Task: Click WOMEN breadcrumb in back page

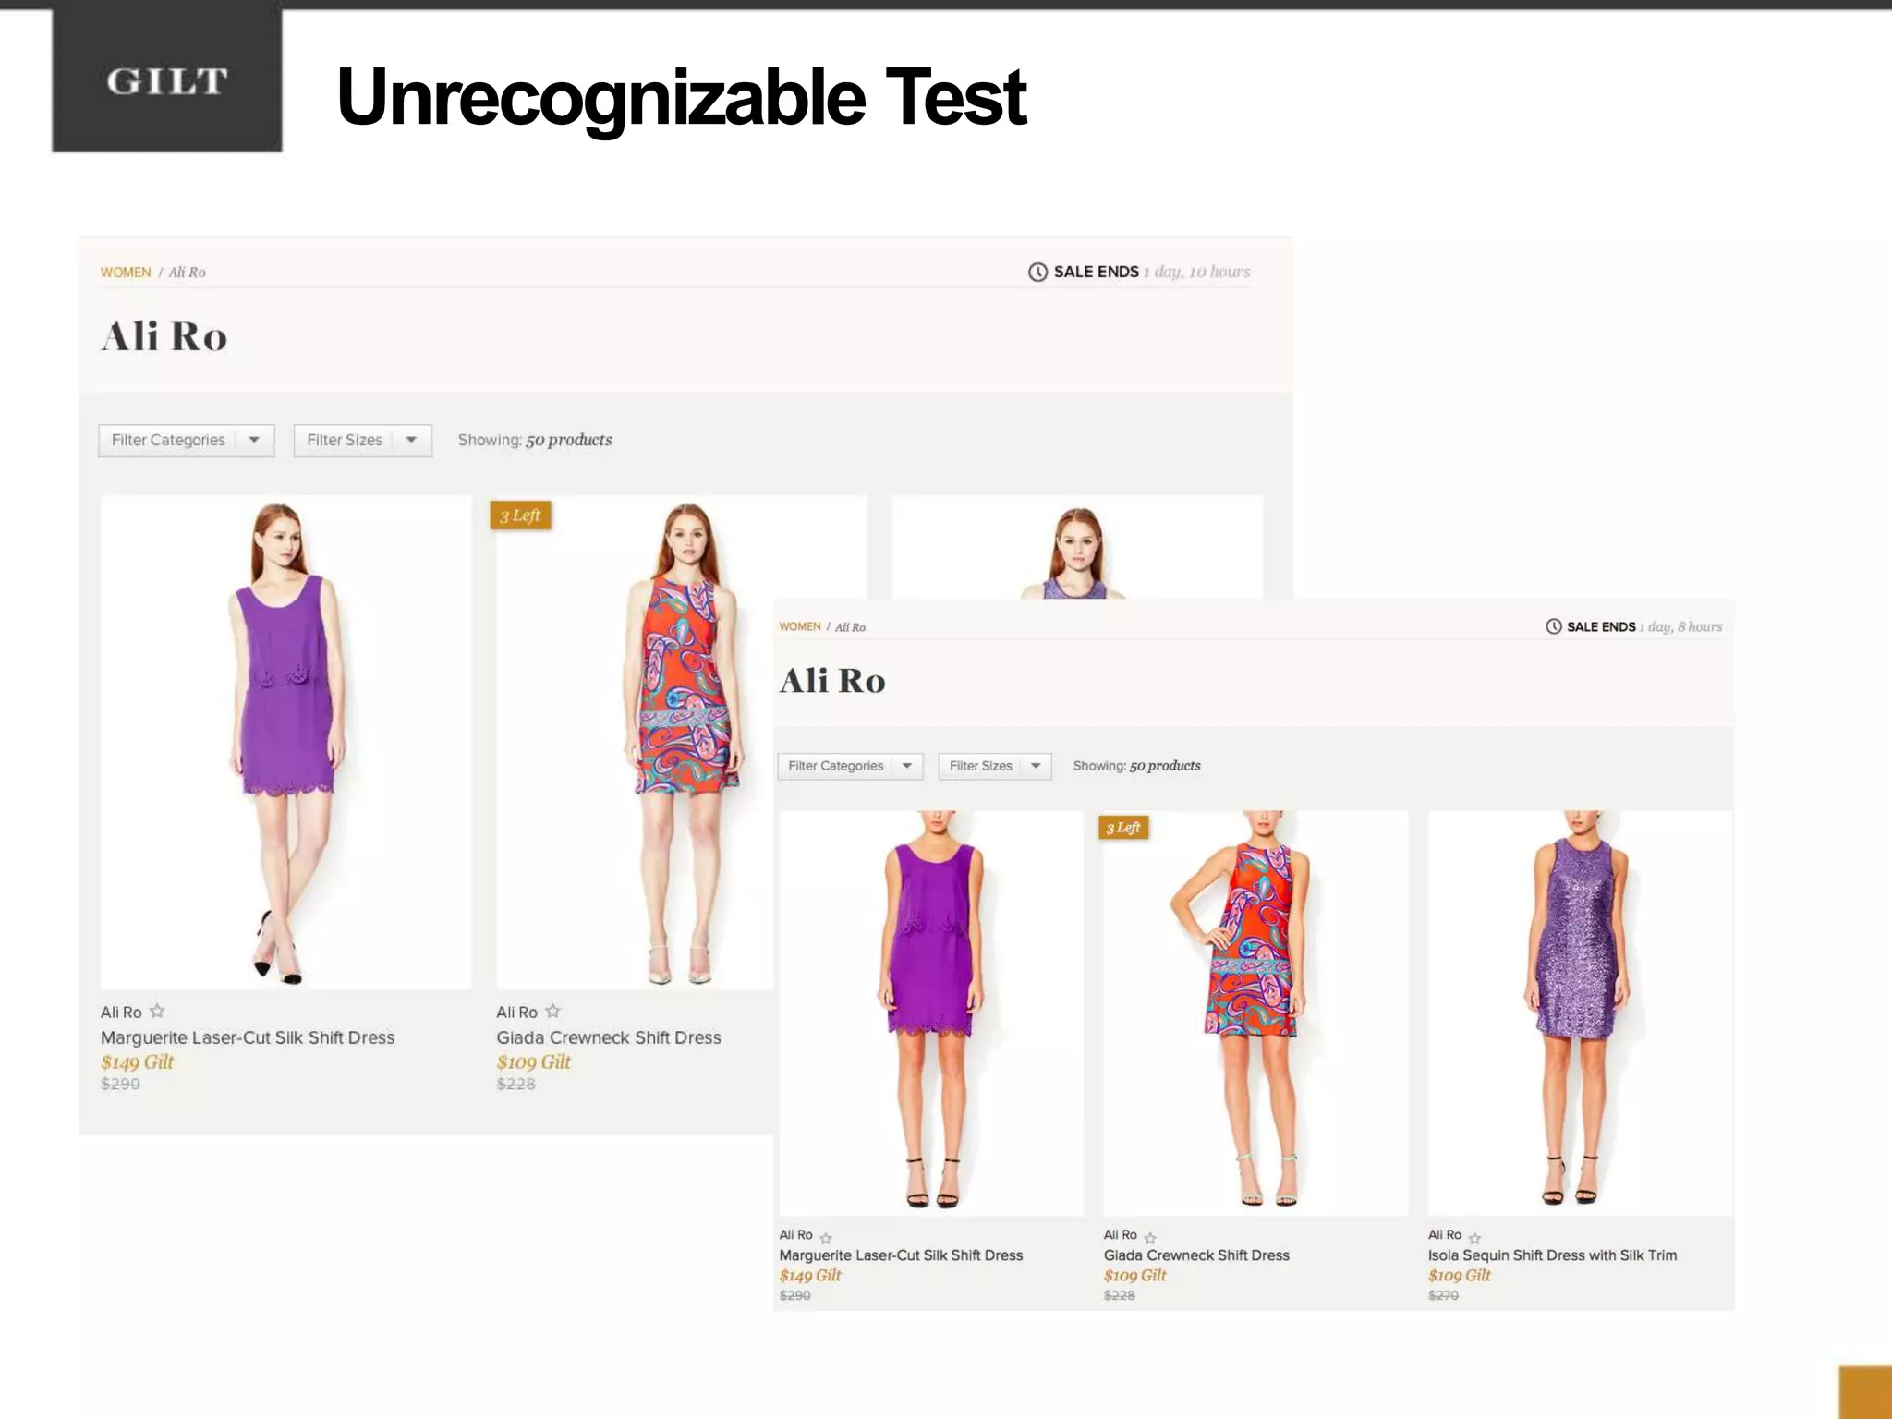Action: coord(126,273)
